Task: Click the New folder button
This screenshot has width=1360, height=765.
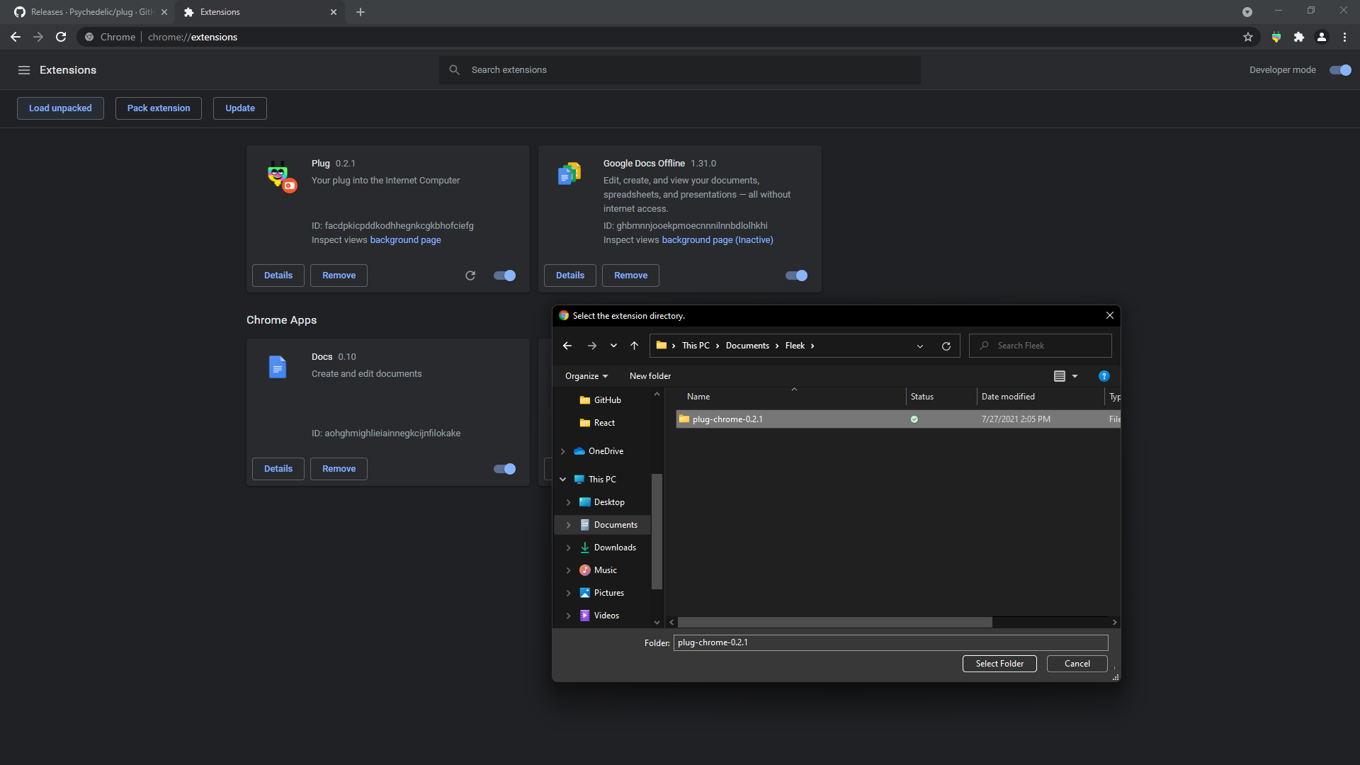Action: (x=650, y=376)
